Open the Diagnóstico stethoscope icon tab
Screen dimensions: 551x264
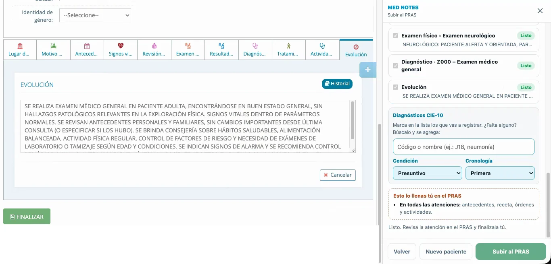pos(255,46)
